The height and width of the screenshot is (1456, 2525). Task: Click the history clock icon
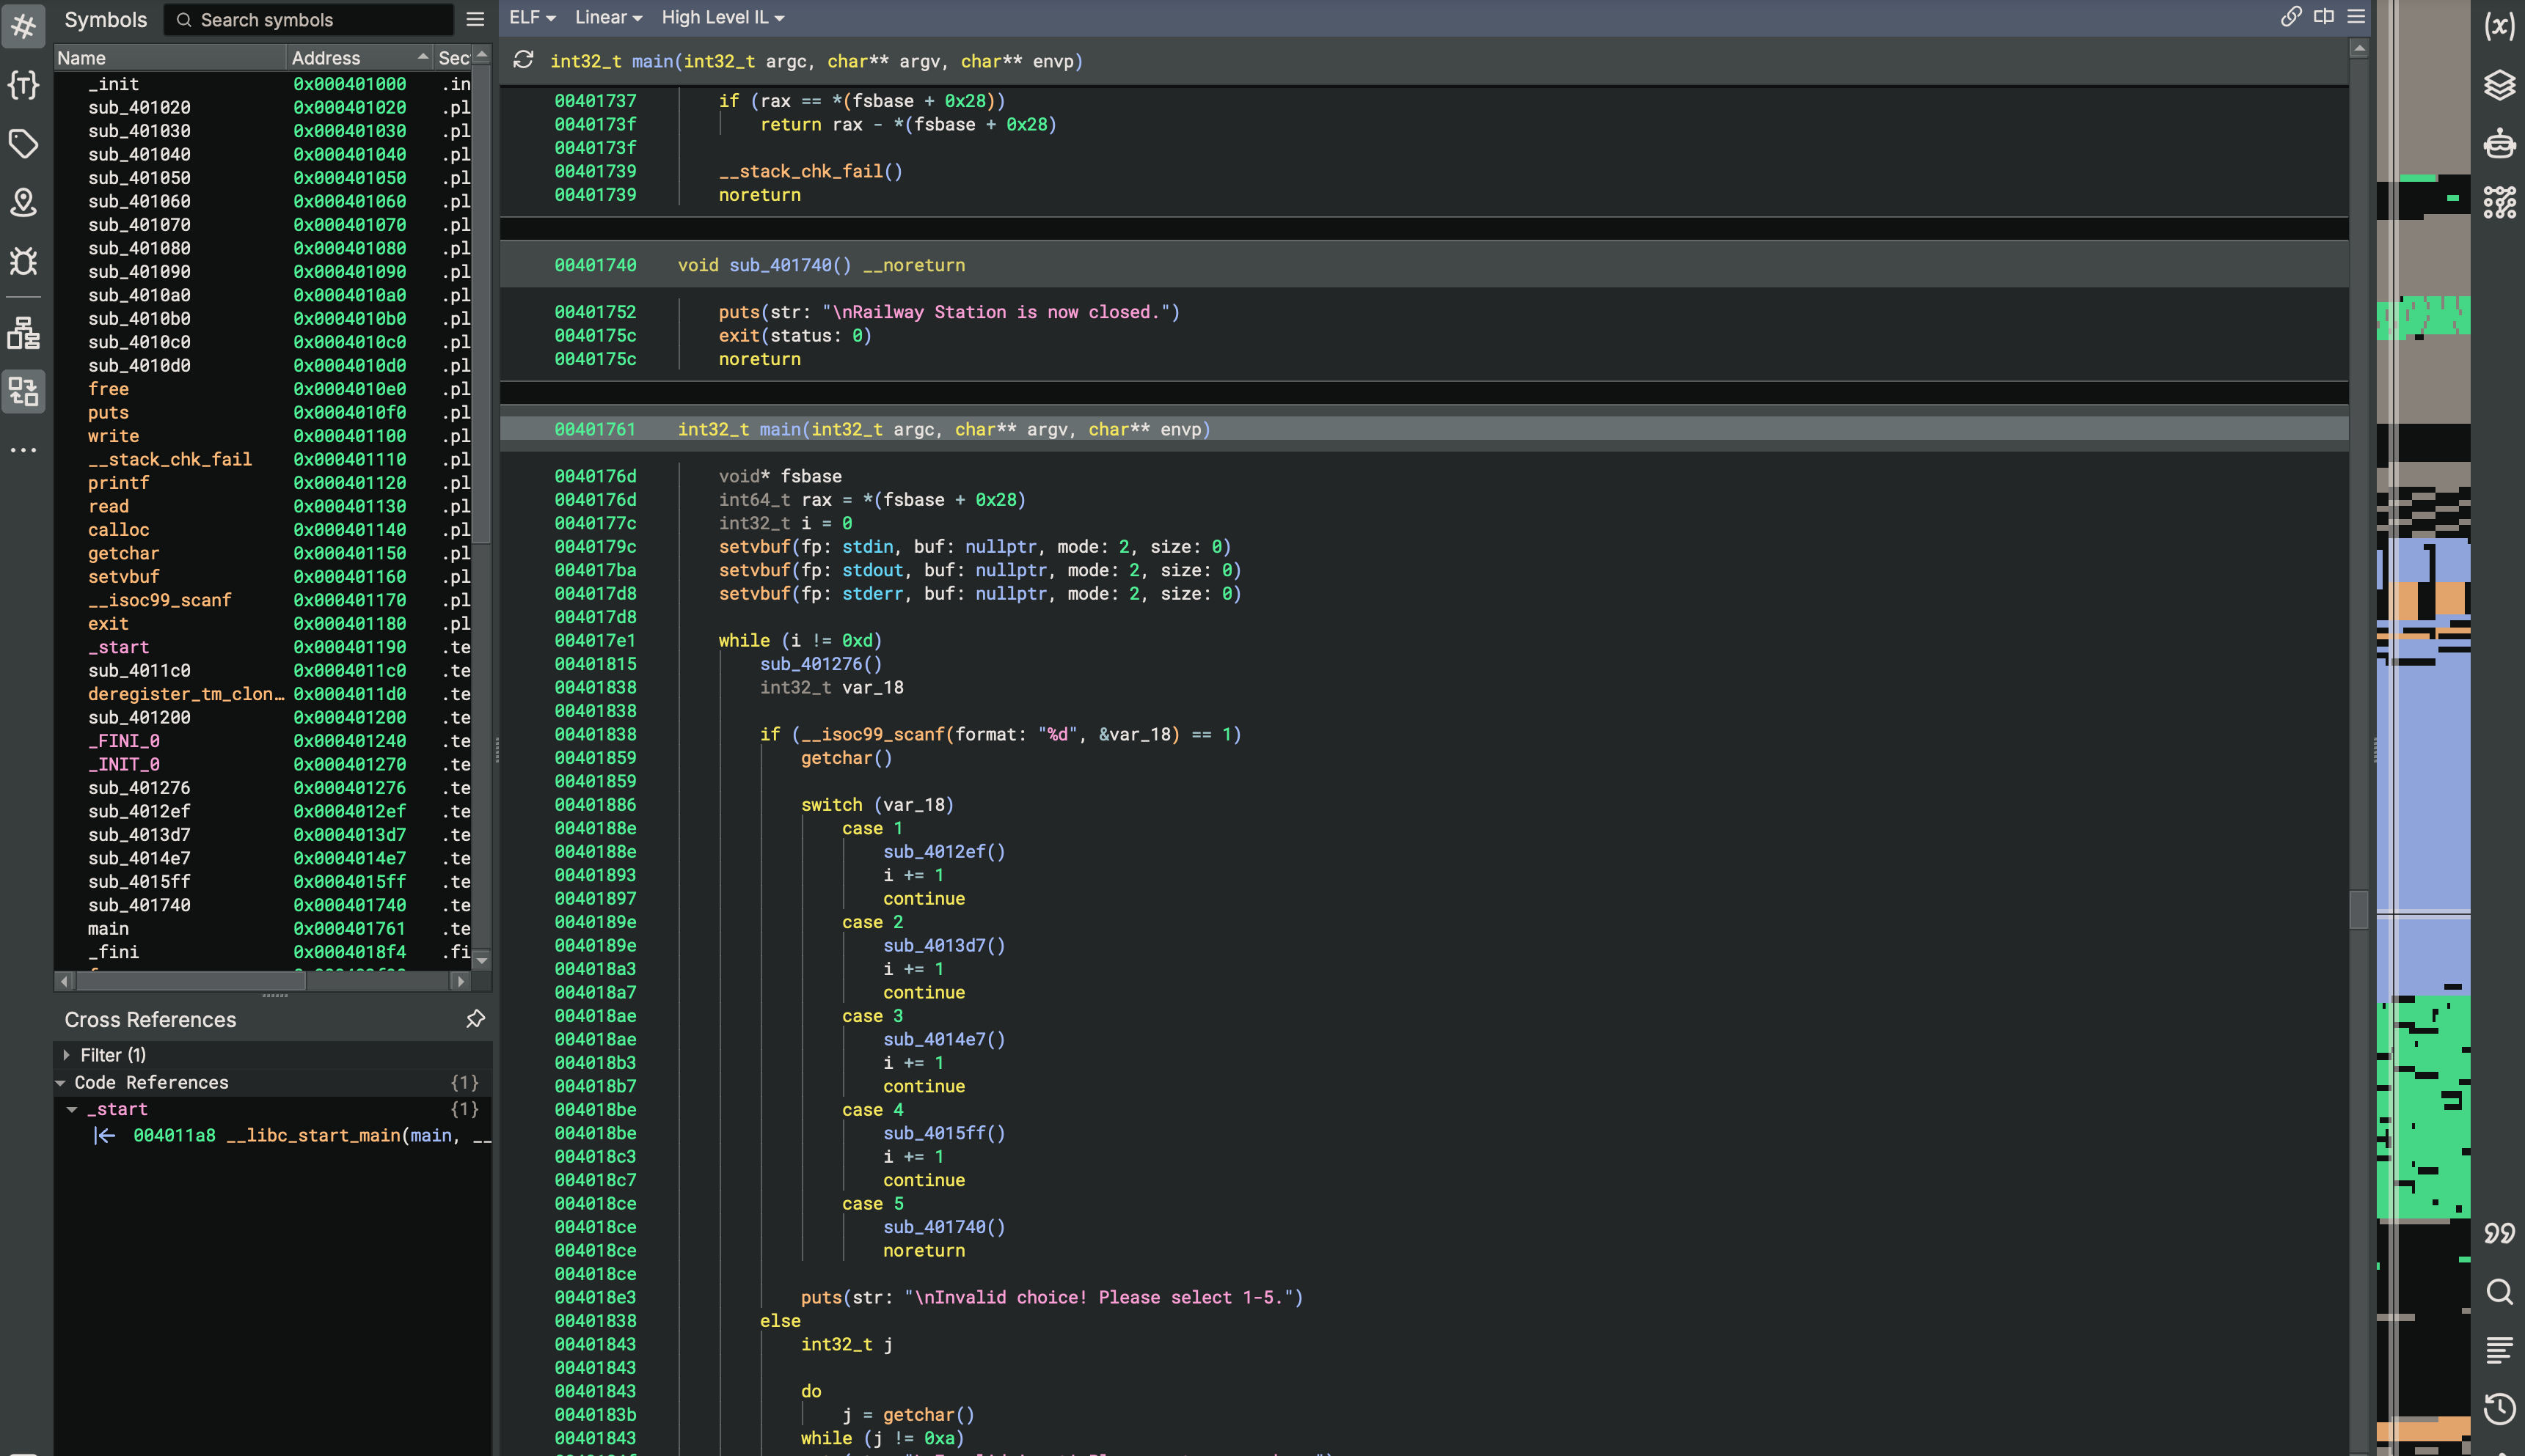point(2499,1409)
